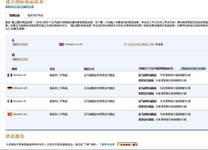208x150 pixels.
Task: Select the Amazon.it marketplace name
Action: click(x=19, y=101)
